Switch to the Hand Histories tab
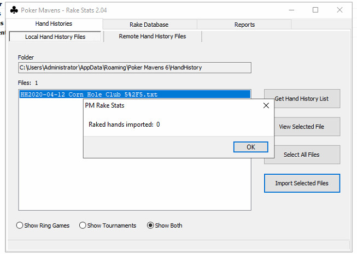 pyautogui.click(x=54, y=24)
